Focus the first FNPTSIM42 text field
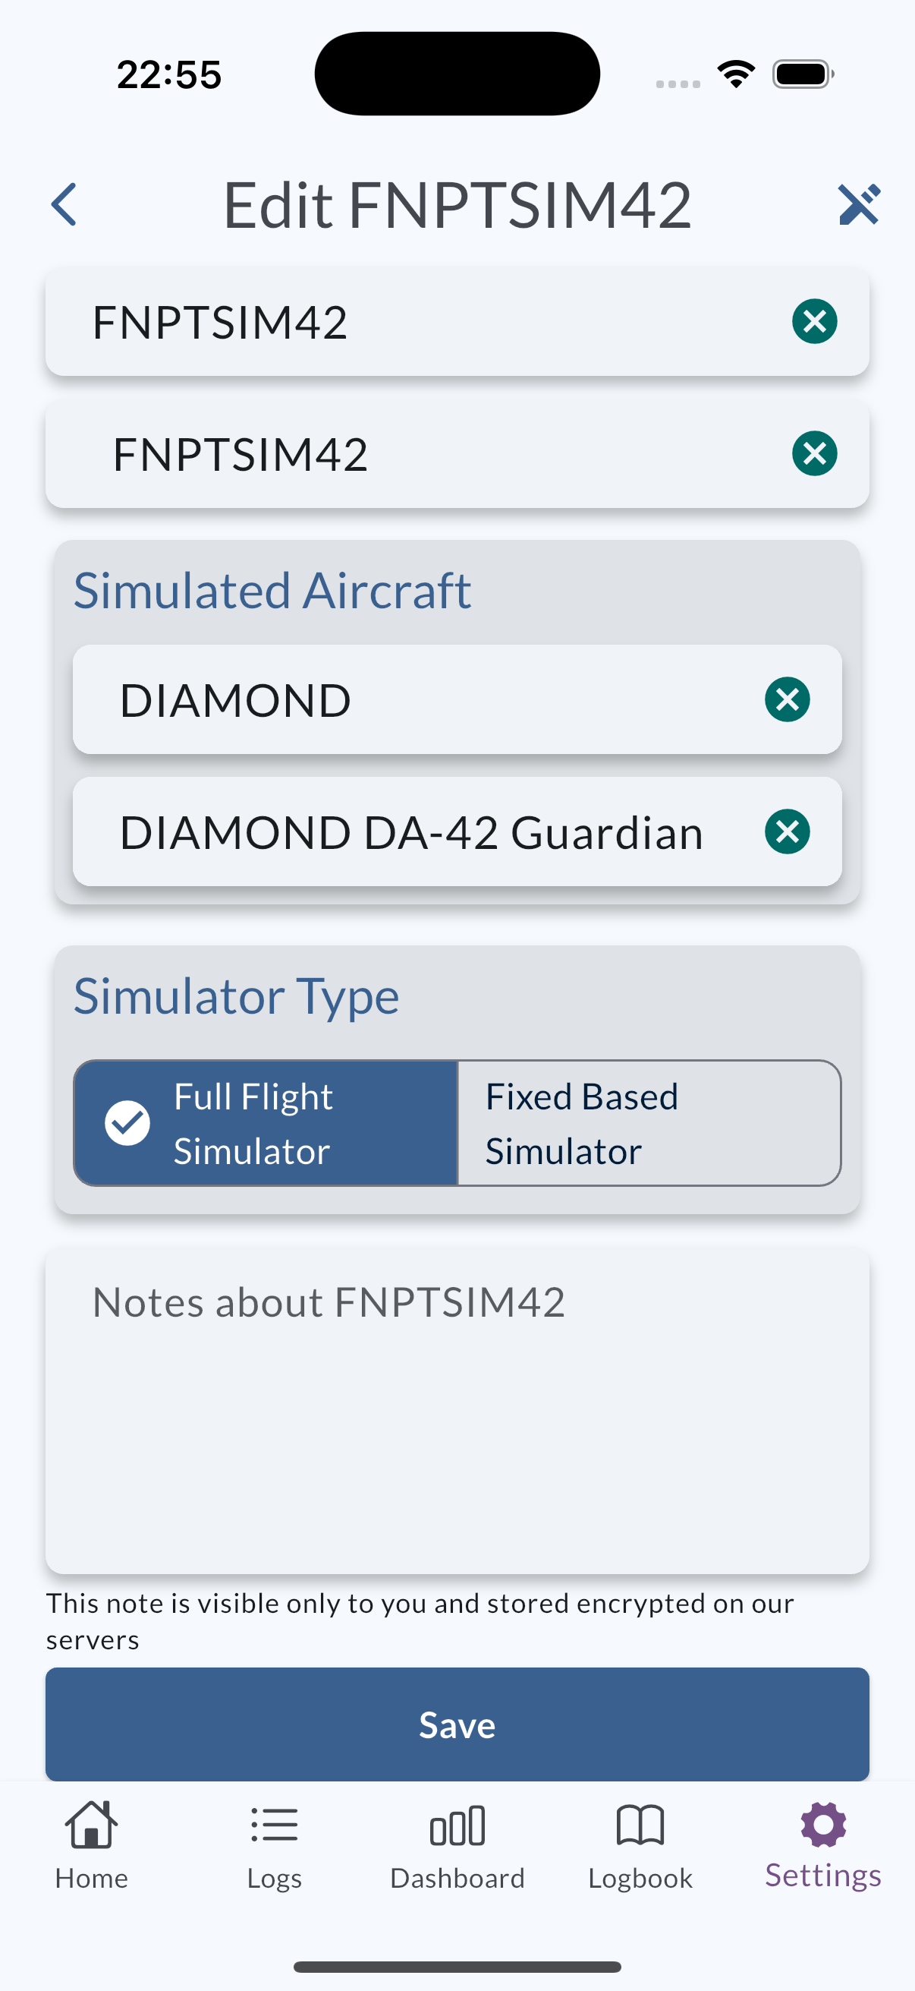The width and height of the screenshot is (915, 1991). click(417, 321)
